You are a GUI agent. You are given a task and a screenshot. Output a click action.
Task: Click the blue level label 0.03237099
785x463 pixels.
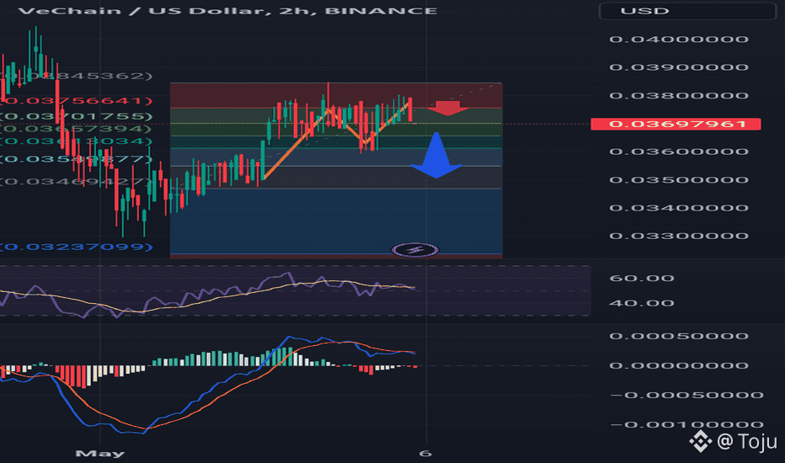(76, 247)
